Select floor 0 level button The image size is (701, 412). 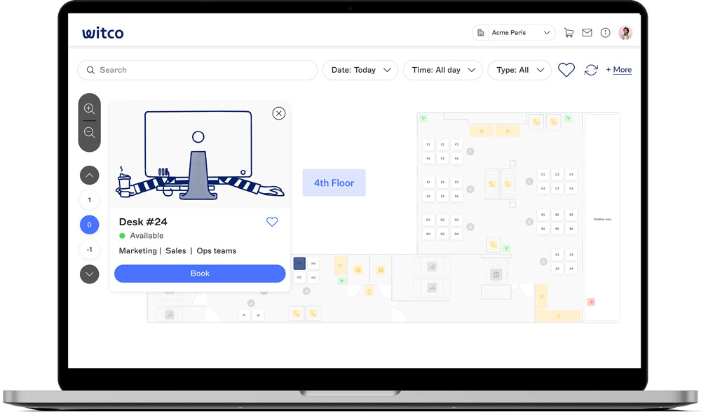[89, 225]
